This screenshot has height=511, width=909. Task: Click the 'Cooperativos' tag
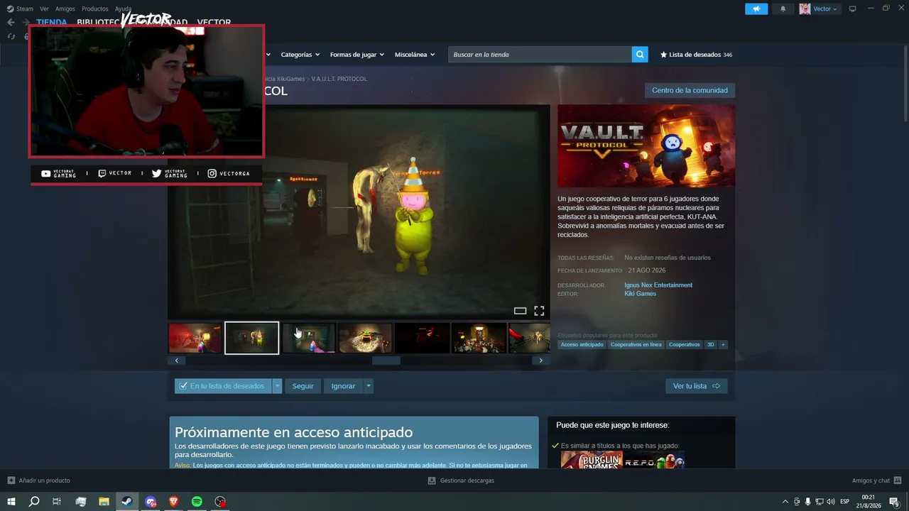point(685,345)
